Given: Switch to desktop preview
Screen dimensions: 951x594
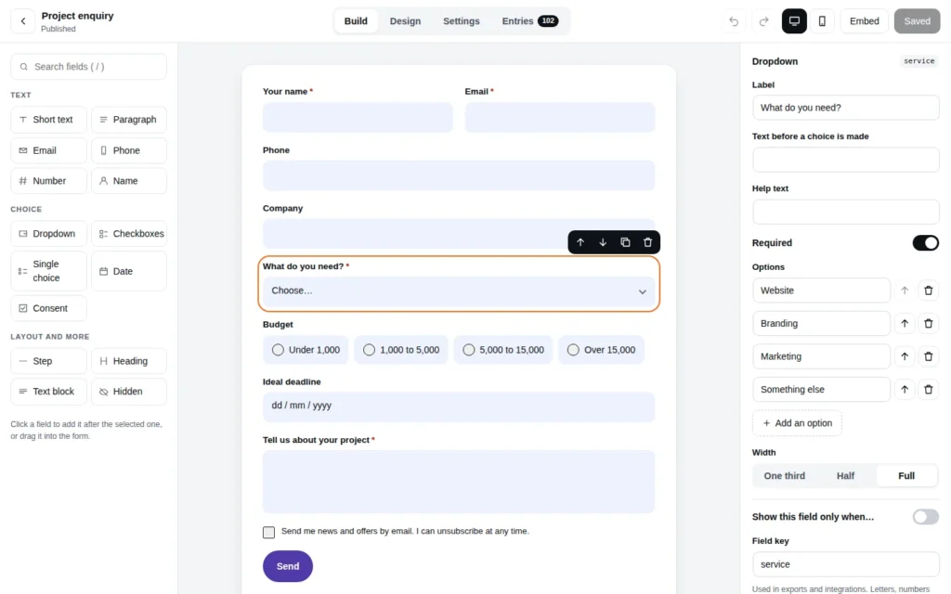Looking at the screenshot, I should pyautogui.click(x=794, y=21).
